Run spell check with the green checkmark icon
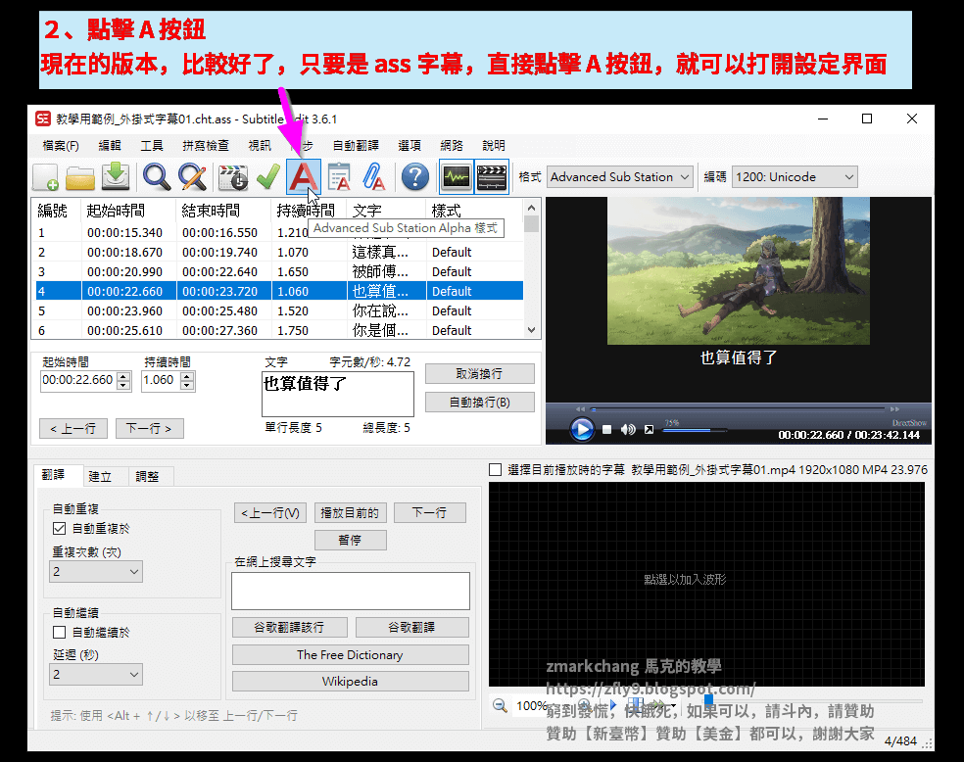The image size is (964, 762). [x=265, y=177]
